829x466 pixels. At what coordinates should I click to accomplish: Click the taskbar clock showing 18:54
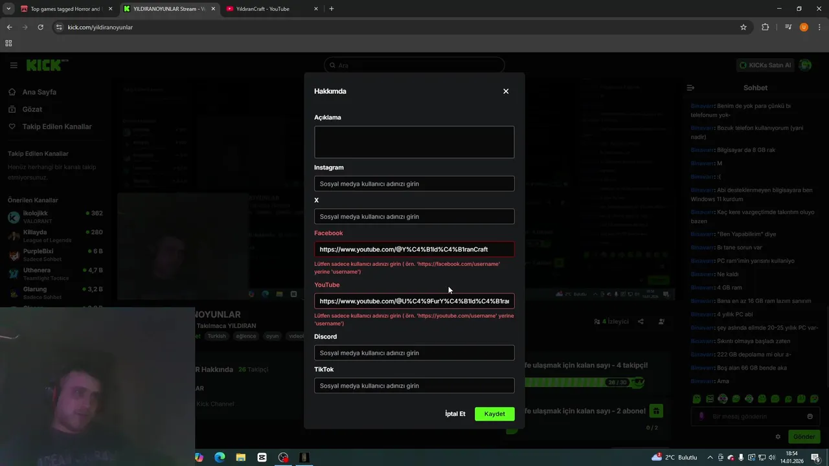pos(791,458)
